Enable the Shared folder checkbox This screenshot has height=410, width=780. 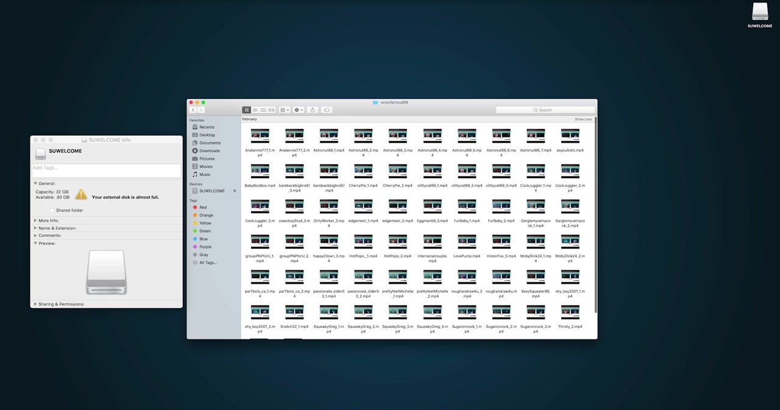click(52, 210)
